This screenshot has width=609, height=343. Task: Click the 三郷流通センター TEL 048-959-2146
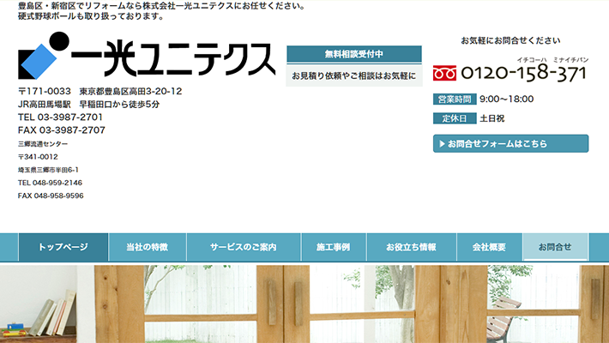coord(51,183)
